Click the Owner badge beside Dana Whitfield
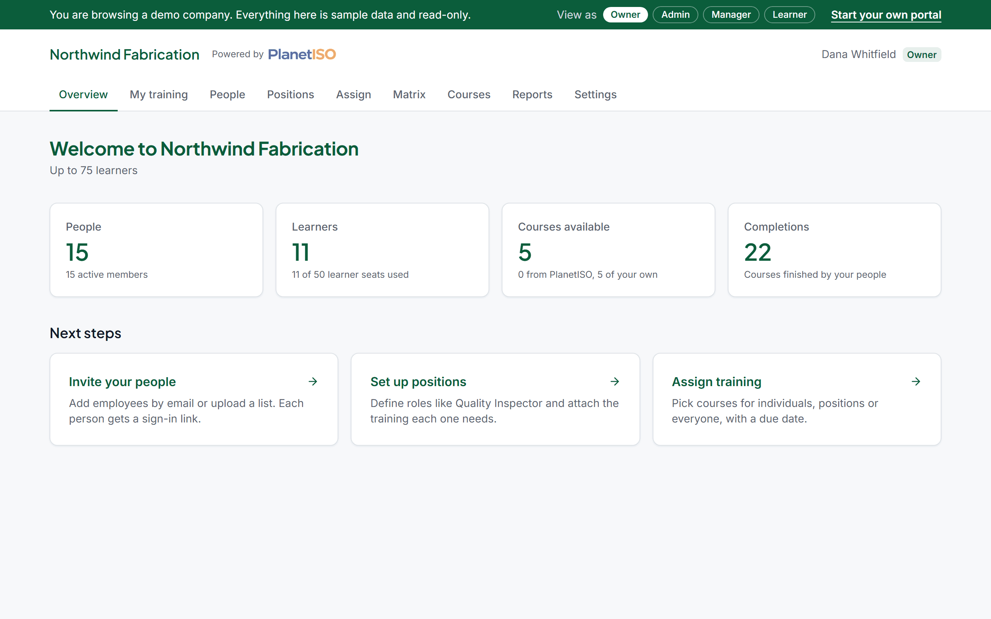This screenshot has height=619, width=991. [x=922, y=55]
